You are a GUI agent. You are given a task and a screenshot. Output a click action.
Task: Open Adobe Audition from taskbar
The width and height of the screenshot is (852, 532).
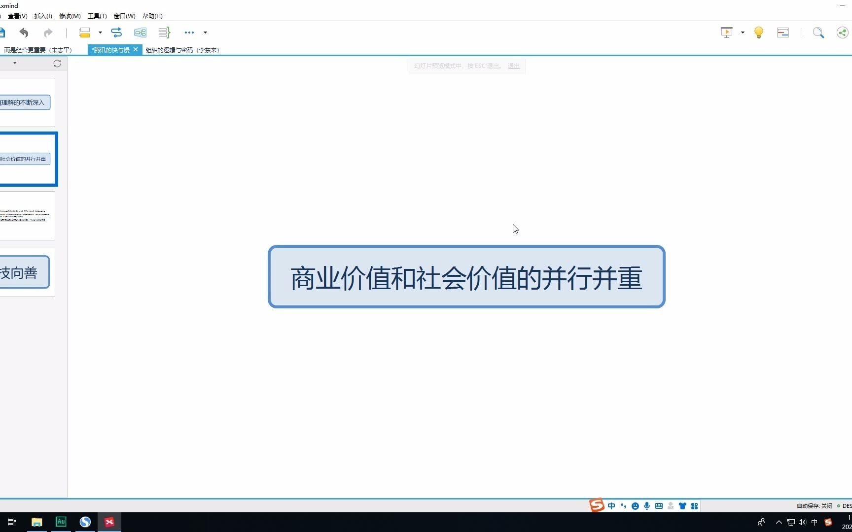(61, 522)
